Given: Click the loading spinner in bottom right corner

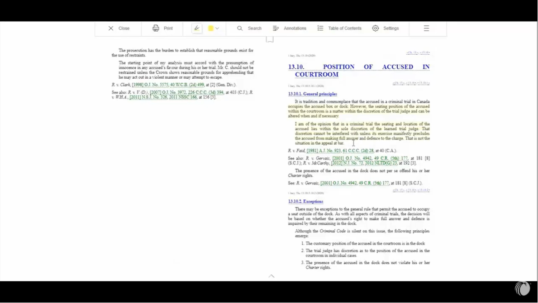Looking at the screenshot, I should [x=523, y=288].
